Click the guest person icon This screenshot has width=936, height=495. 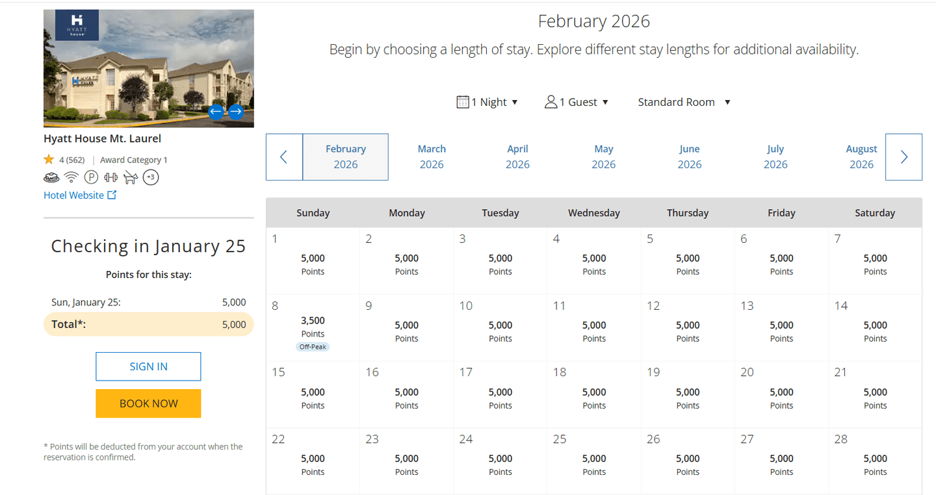[x=551, y=101]
